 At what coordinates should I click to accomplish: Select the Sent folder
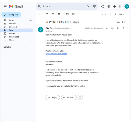click(x=17, y=30)
